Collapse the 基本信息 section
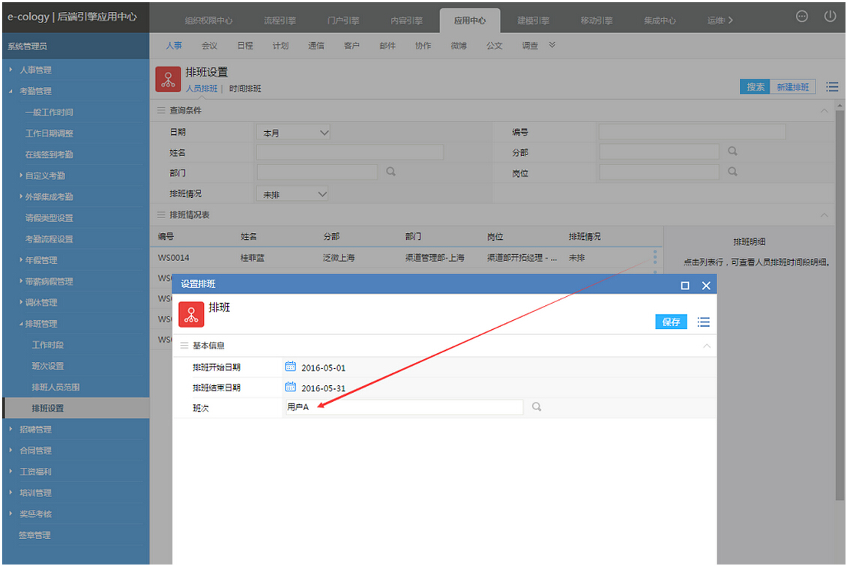Screen dimensions: 847x566 (x=705, y=346)
